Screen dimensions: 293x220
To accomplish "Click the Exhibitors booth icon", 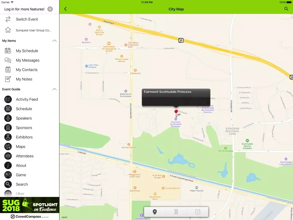I will tap(8, 137).
